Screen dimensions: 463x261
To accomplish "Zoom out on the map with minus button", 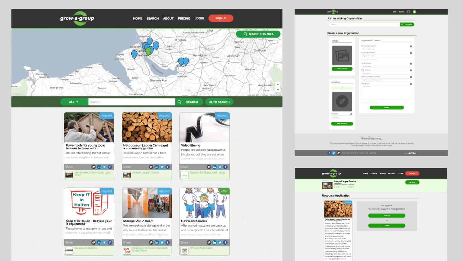I will pos(278,89).
